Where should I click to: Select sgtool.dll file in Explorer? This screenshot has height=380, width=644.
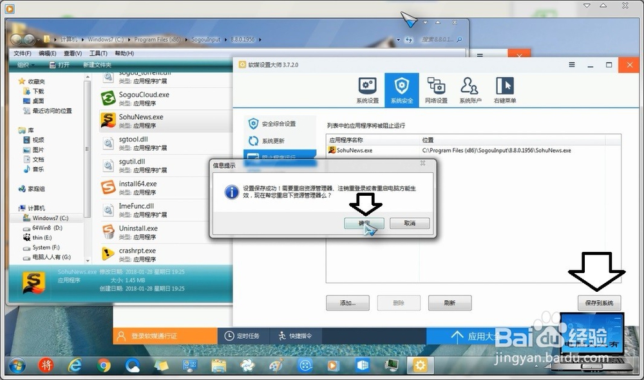[x=166, y=144]
